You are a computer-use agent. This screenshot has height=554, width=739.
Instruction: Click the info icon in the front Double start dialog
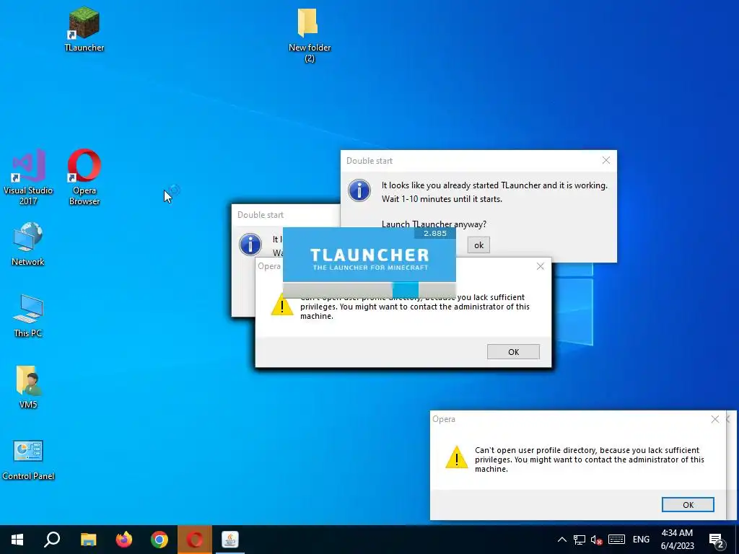[x=359, y=190]
